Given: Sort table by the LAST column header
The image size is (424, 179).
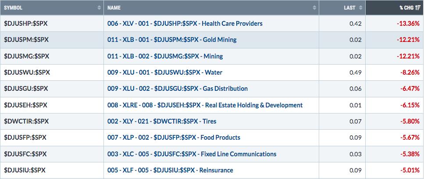Looking at the screenshot, I should pos(342,7).
